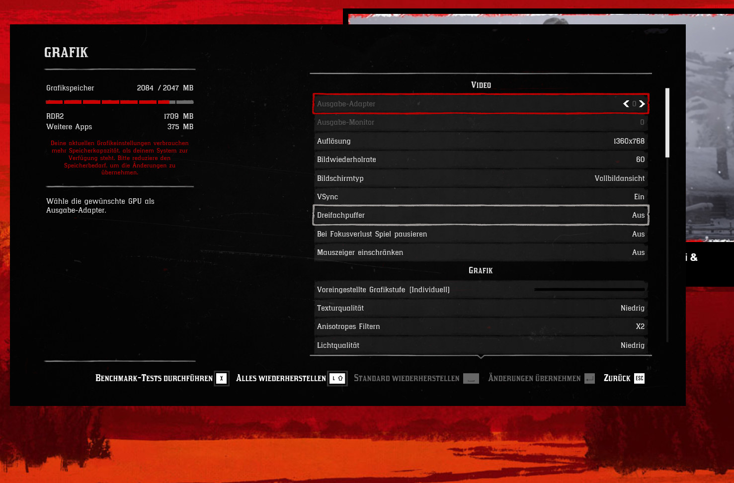
Task: Enable Bei Fokusverlust Spiel pausieren
Action: (x=480, y=234)
